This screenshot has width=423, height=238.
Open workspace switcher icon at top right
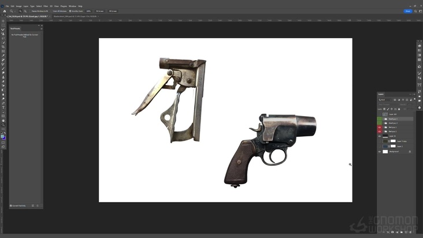(x=420, y=11)
